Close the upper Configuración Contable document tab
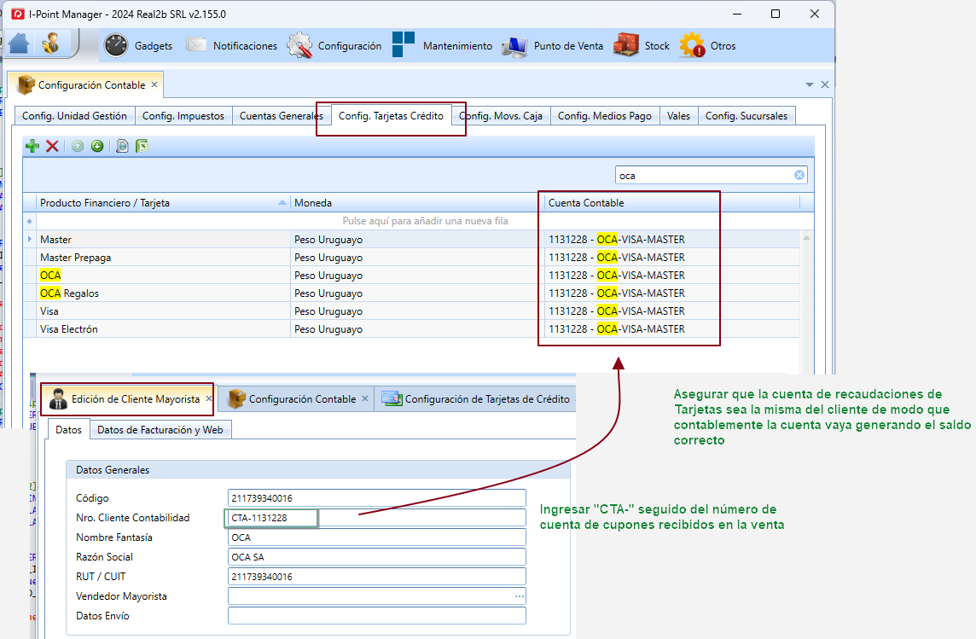This screenshot has width=976, height=639. coord(154,84)
